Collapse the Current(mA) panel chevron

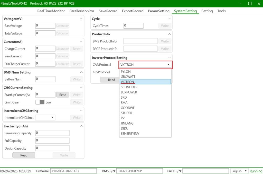(x=81, y=42)
